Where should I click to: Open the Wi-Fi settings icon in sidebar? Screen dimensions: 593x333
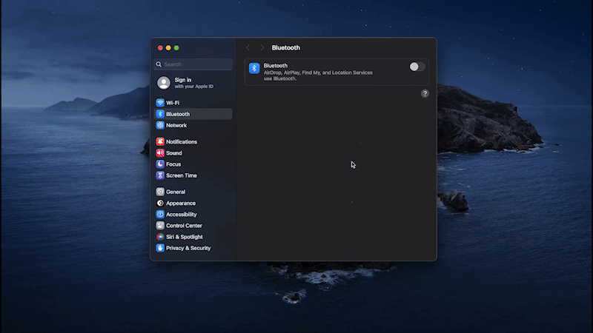click(x=160, y=103)
